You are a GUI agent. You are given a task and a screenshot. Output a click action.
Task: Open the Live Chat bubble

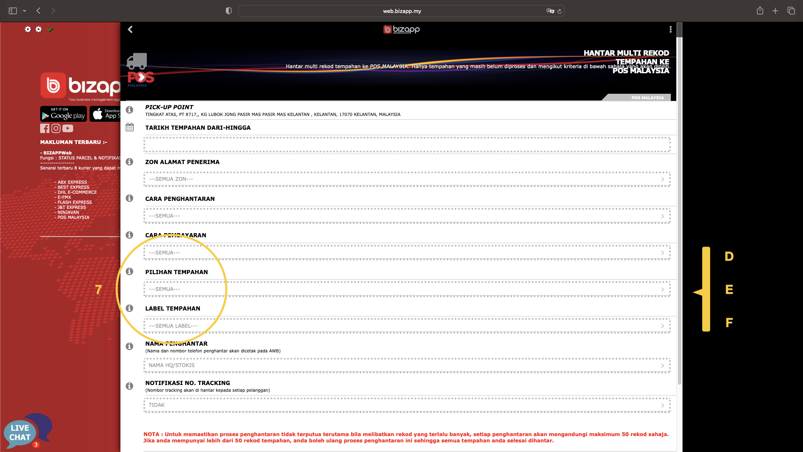tap(28, 431)
